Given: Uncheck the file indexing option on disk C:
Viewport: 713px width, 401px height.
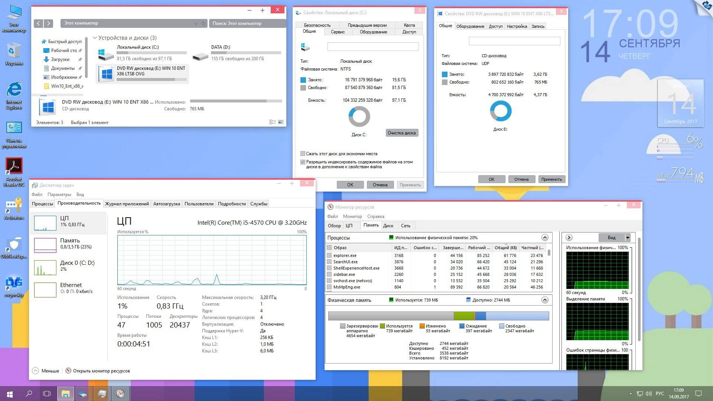Looking at the screenshot, I should coord(303,162).
